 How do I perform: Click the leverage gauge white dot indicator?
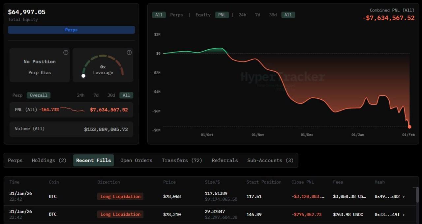(x=83, y=76)
